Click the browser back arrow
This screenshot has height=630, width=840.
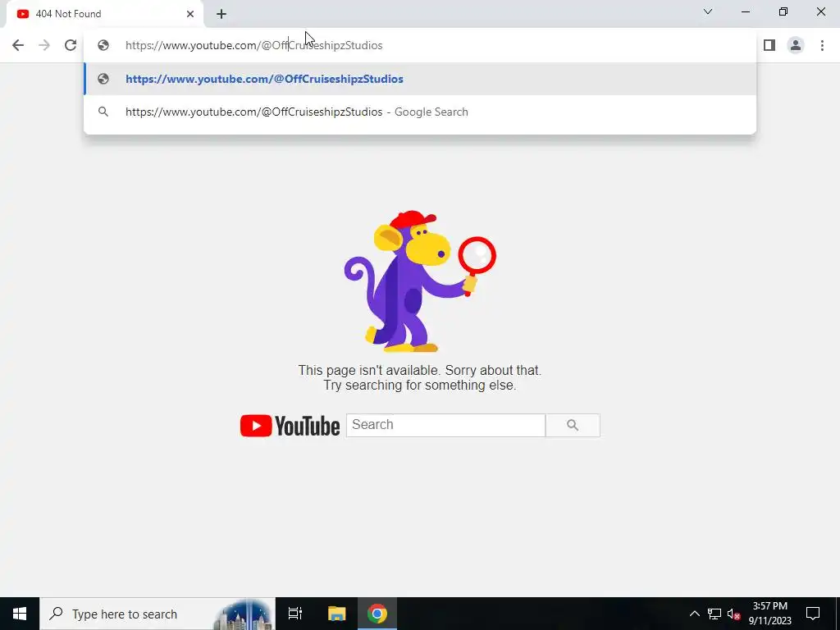pyautogui.click(x=18, y=45)
